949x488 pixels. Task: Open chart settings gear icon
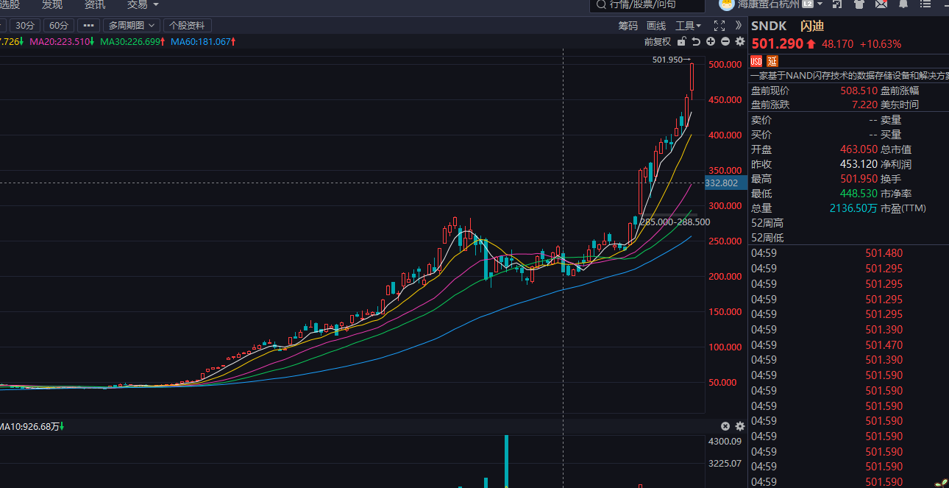tap(739, 42)
